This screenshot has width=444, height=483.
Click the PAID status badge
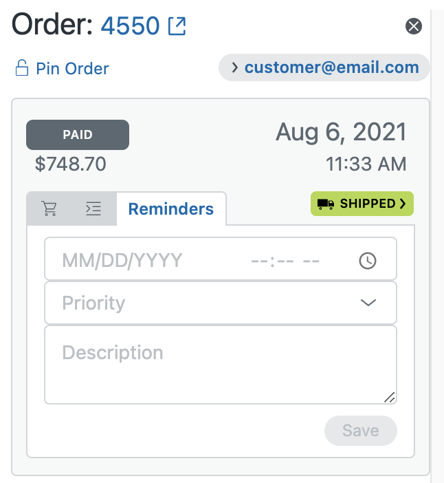(x=78, y=135)
